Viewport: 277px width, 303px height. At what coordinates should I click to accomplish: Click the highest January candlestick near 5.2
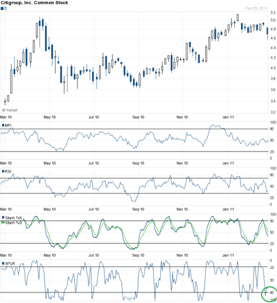(x=237, y=18)
